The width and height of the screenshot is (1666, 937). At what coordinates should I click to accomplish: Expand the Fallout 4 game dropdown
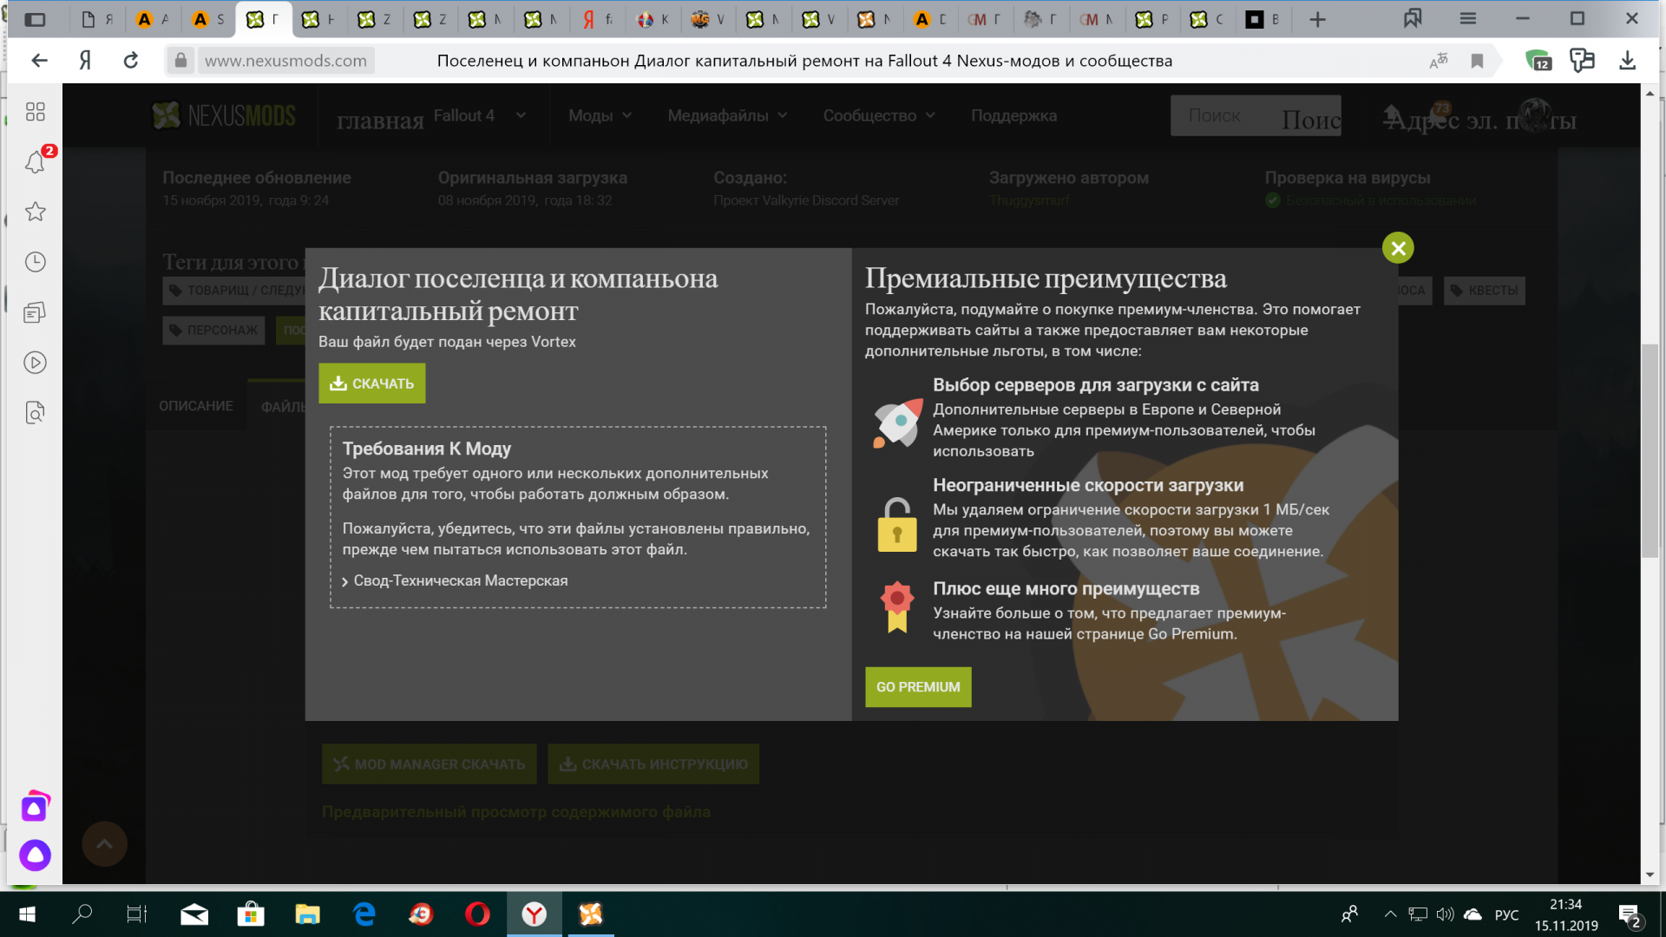(479, 115)
